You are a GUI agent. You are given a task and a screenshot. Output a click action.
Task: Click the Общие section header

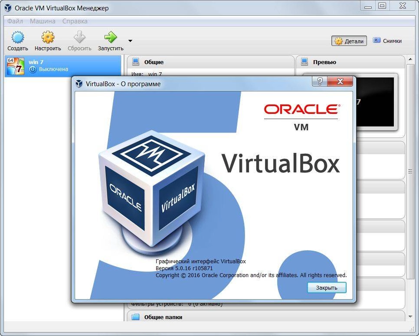[x=210, y=62]
